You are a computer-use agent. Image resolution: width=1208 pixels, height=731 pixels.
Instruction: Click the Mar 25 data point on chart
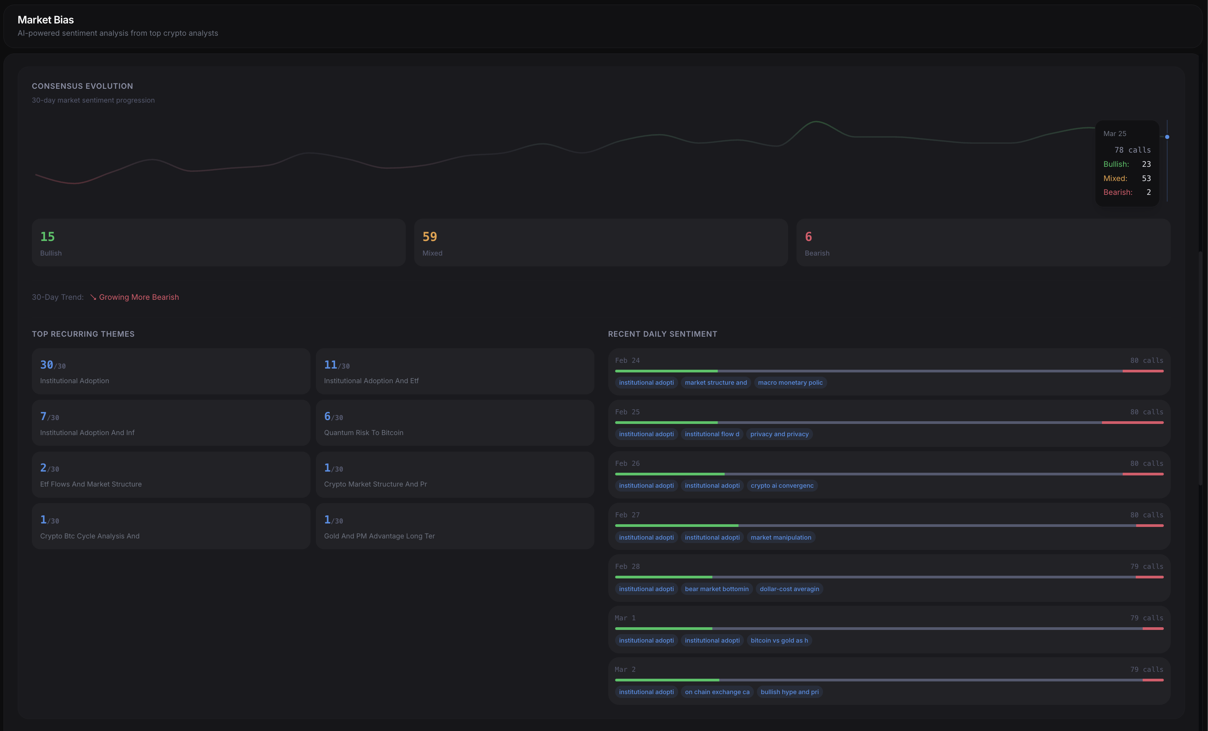1167,137
